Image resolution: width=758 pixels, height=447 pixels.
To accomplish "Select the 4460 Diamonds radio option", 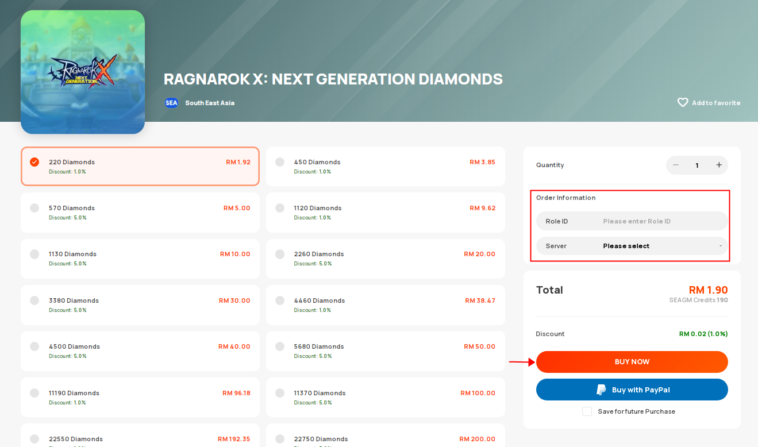I will point(280,300).
